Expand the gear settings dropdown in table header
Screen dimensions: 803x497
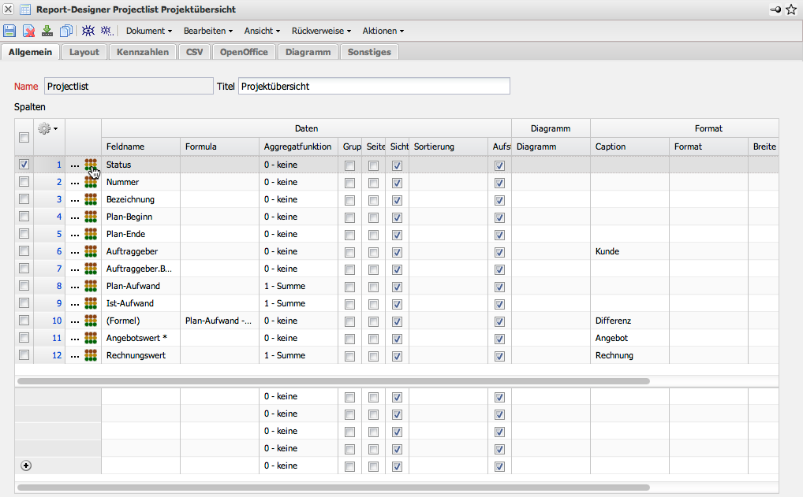[x=47, y=128]
